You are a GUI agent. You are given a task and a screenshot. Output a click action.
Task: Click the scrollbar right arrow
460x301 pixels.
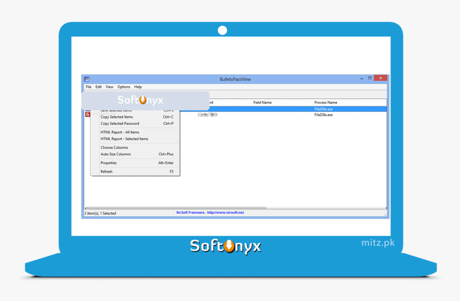click(x=386, y=208)
